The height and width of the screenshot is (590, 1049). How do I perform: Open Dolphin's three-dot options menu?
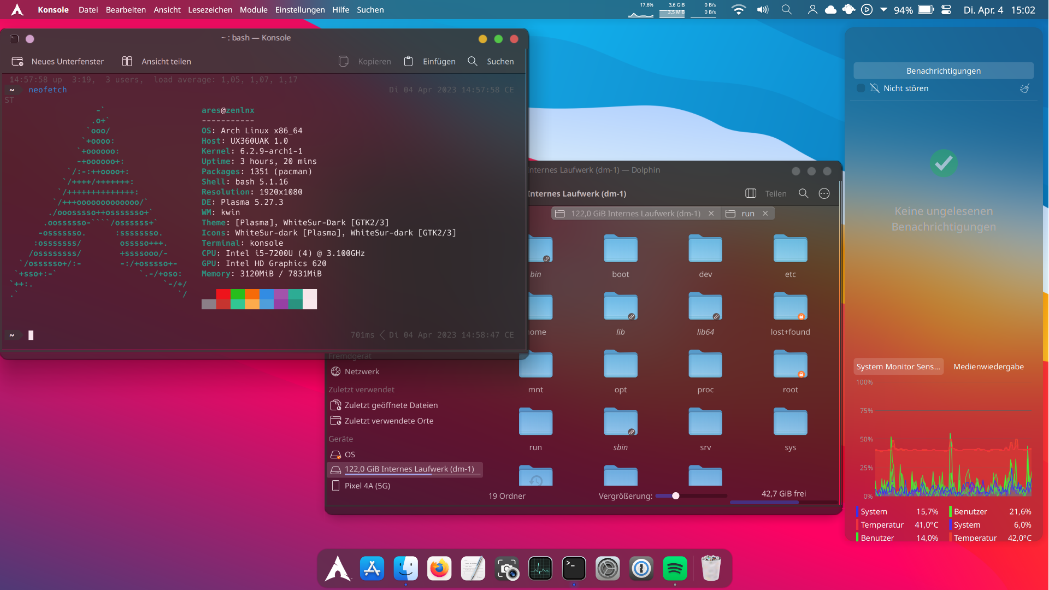pyautogui.click(x=824, y=193)
